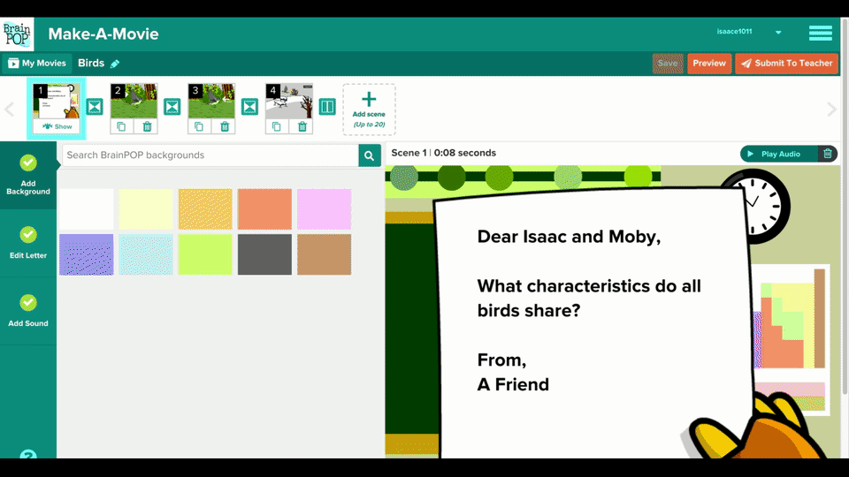Open the Edit Letter step
This screenshot has height=477, width=849.
(28, 243)
